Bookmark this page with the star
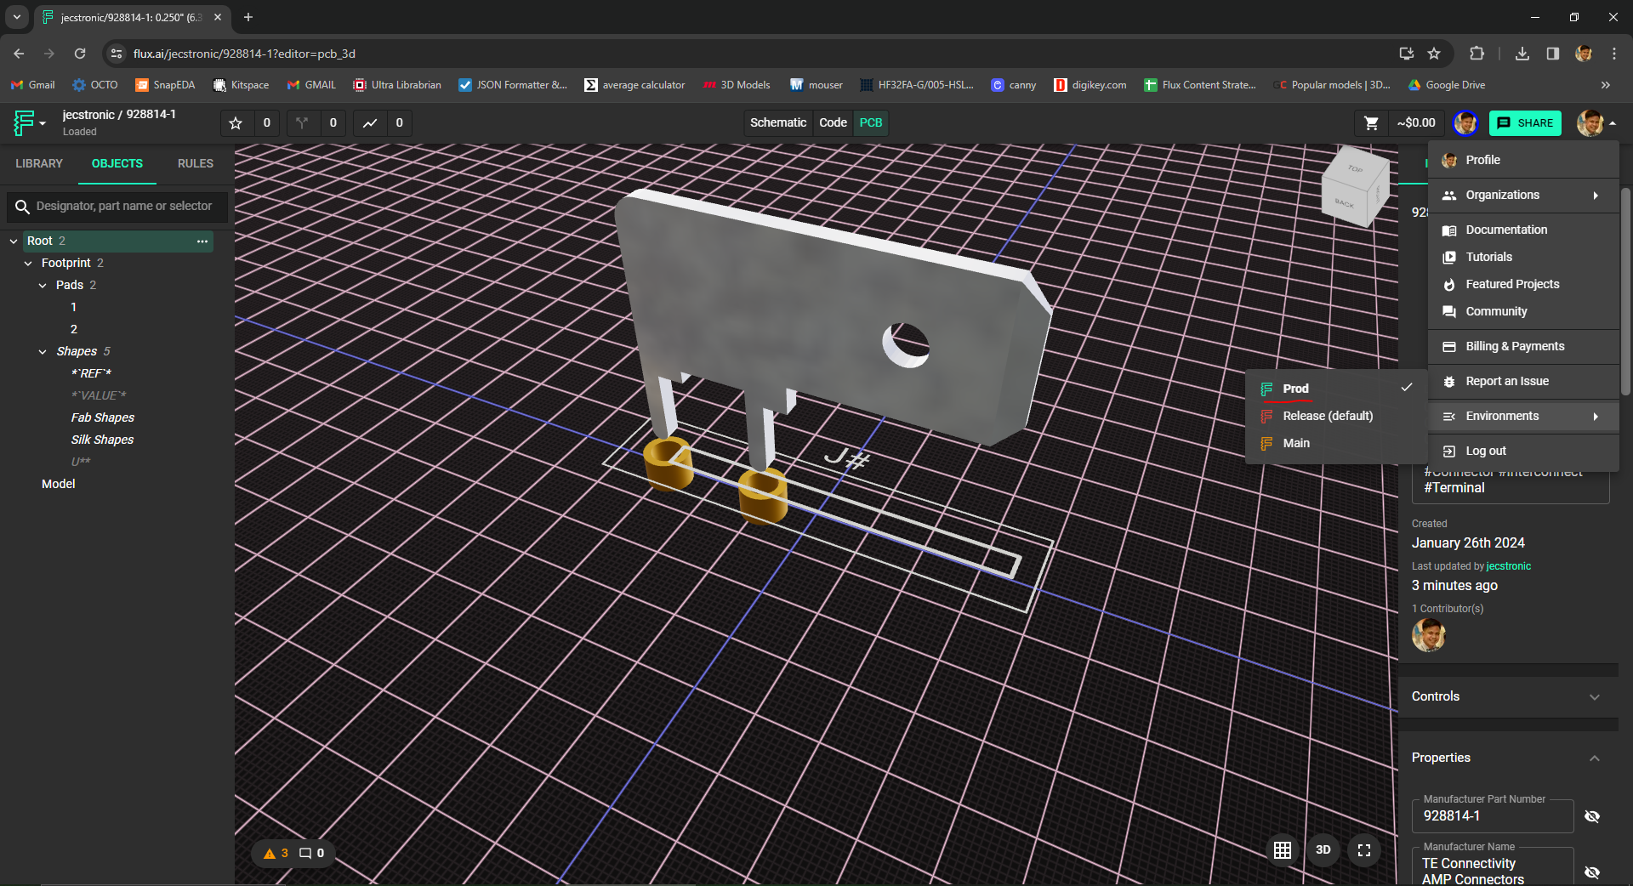This screenshot has width=1633, height=886. pyautogui.click(x=1434, y=54)
